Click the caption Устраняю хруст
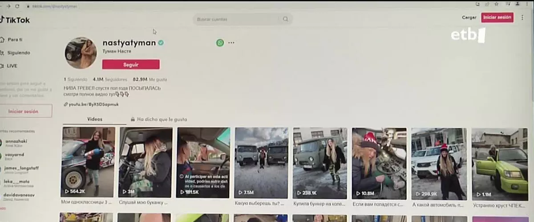534x222 pixels. click(498, 205)
